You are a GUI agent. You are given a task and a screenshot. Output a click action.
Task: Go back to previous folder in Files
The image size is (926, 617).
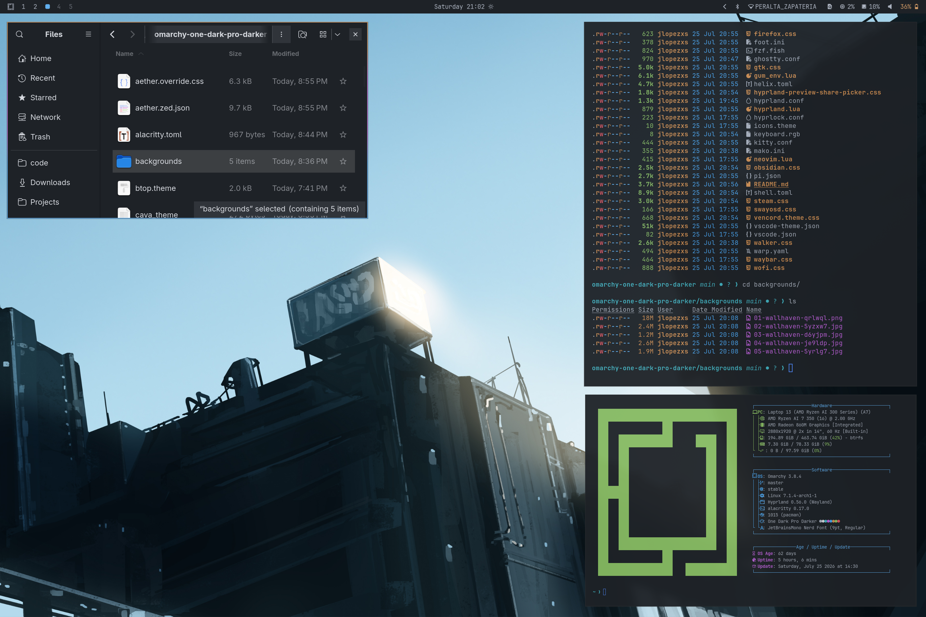113,34
